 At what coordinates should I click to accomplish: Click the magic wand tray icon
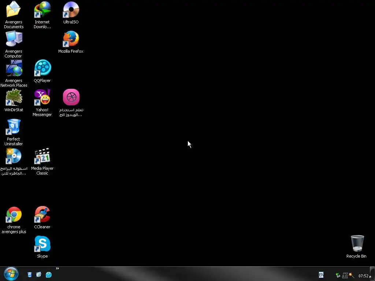(351, 275)
